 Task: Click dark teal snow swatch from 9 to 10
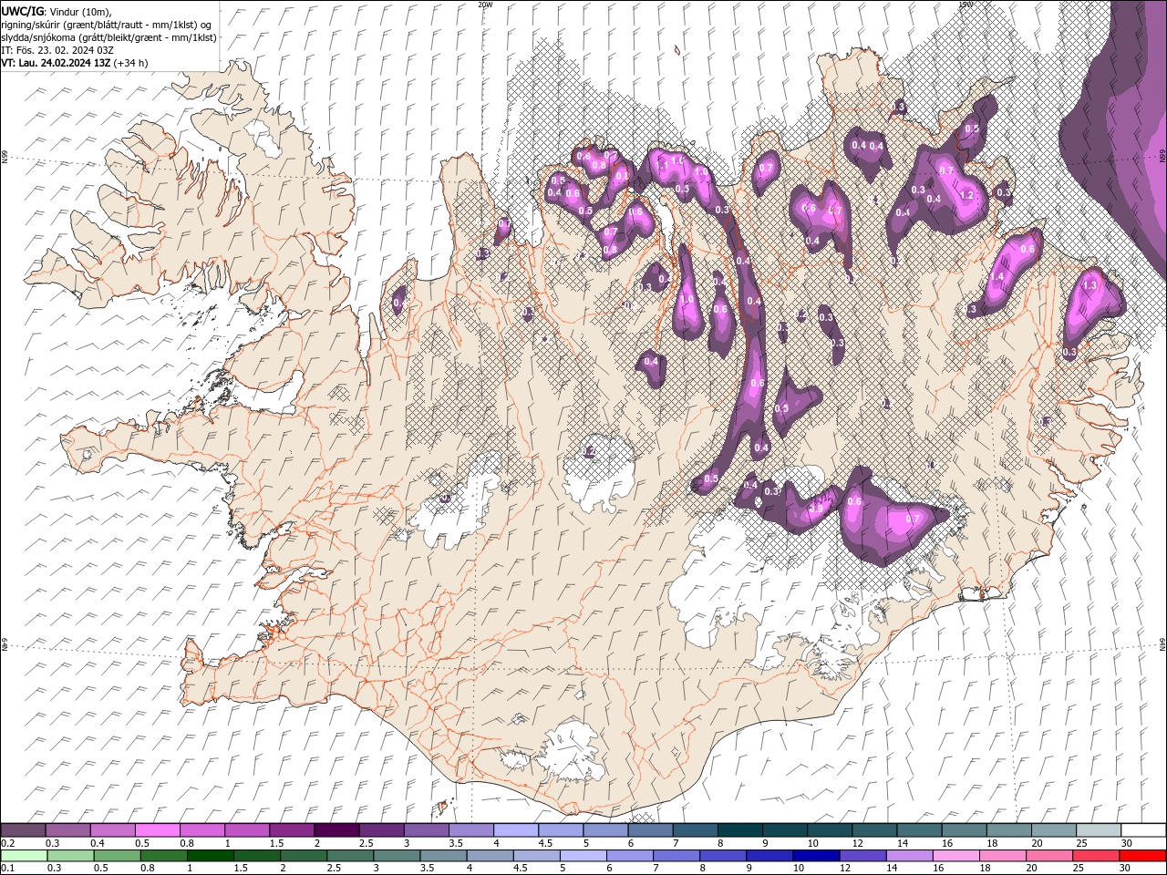(x=786, y=830)
